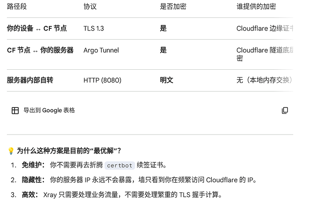Image resolution: width=315 pixels, height=206 pixels.
Task: Click the Cloudflare 边缘证书 cell
Action: pos(265,28)
